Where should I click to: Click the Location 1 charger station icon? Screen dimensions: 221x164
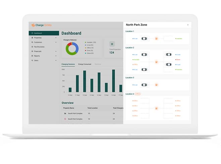[156, 39]
